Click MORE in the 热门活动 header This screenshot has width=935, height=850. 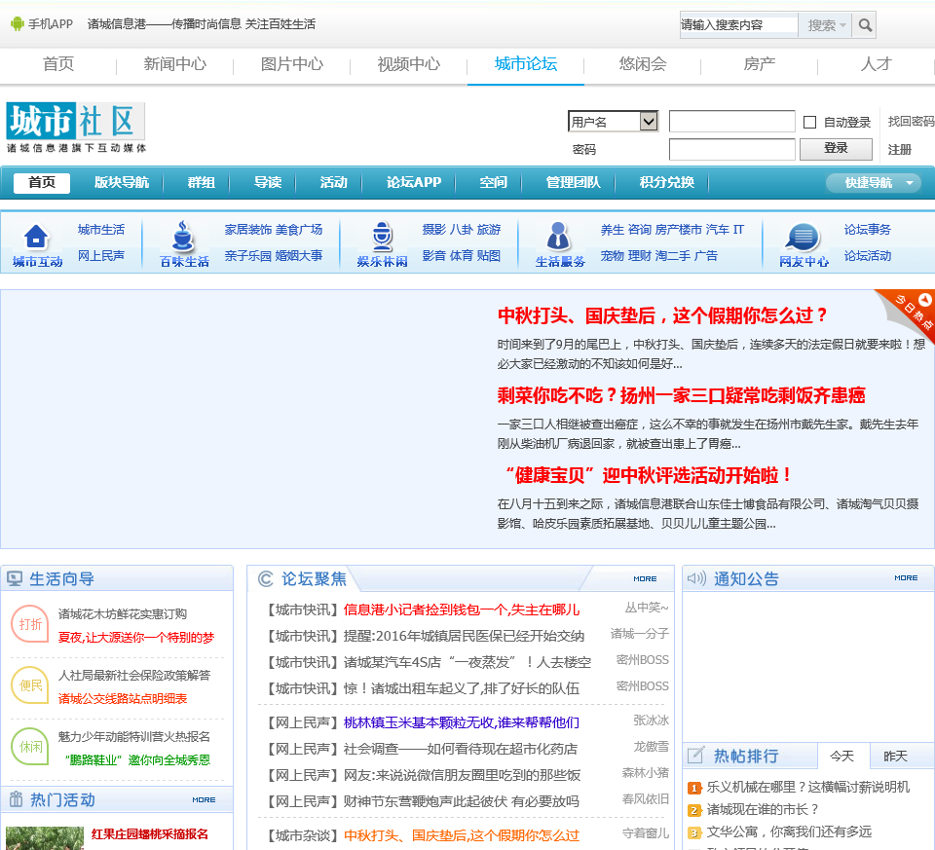(204, 800)
